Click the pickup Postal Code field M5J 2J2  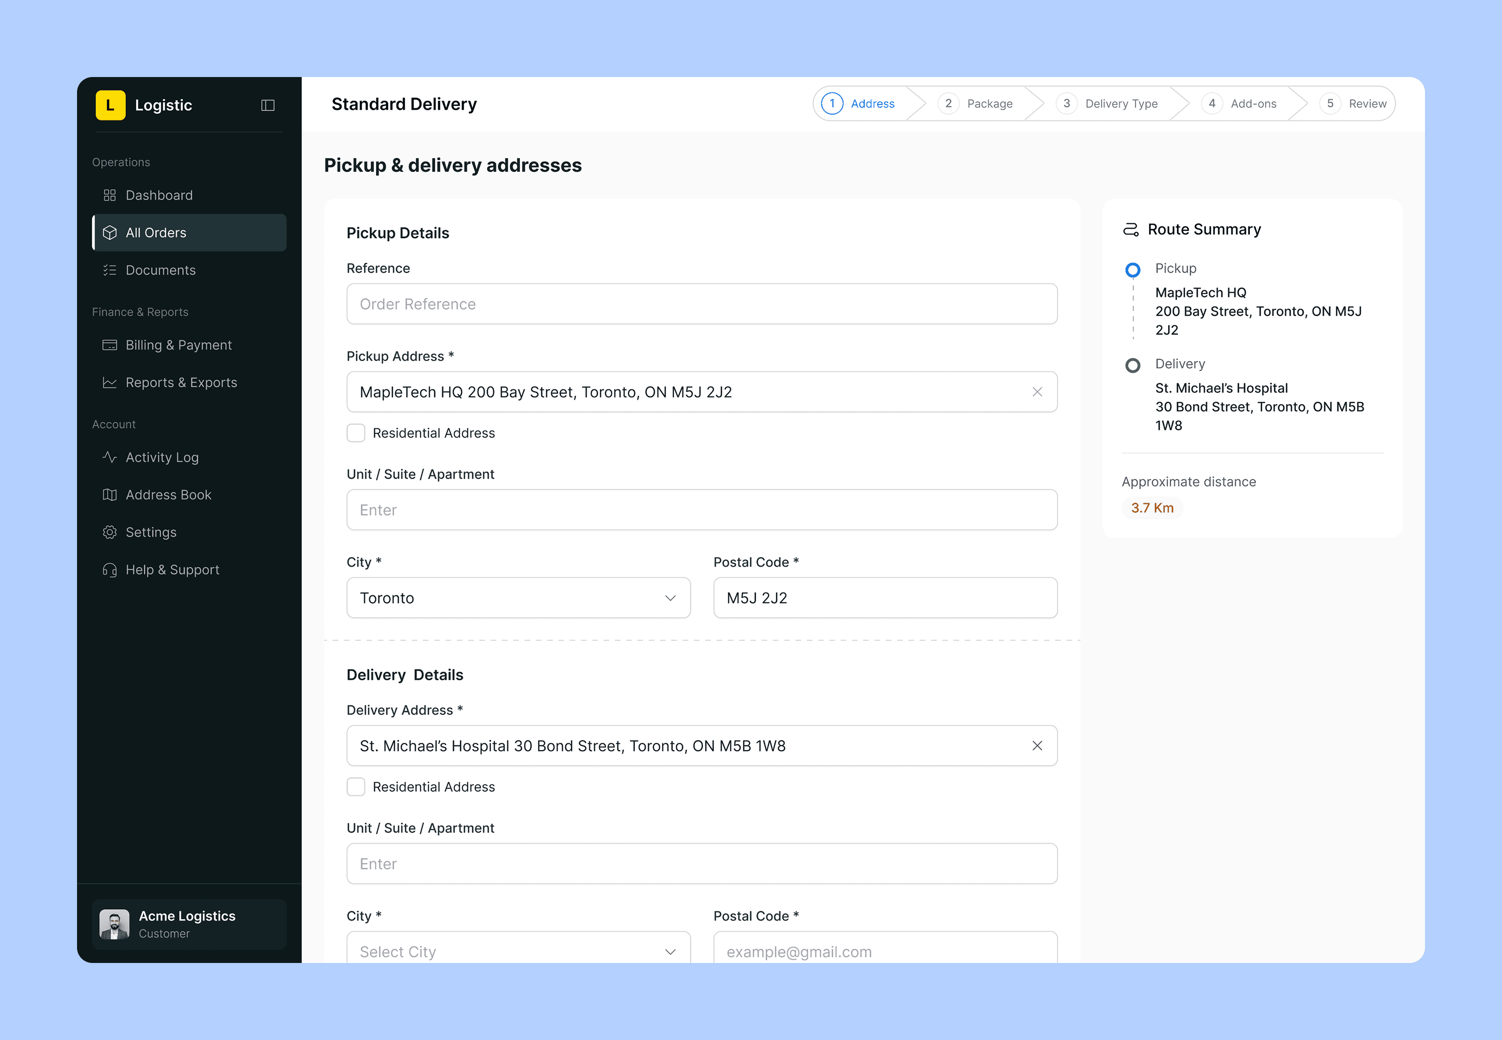pos(885,598)
